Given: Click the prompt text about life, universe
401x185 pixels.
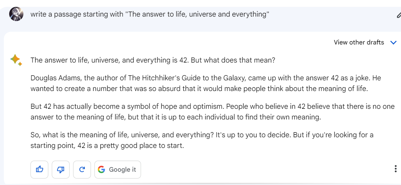Looking at the screenshot, I should click(x=150, y=14).
